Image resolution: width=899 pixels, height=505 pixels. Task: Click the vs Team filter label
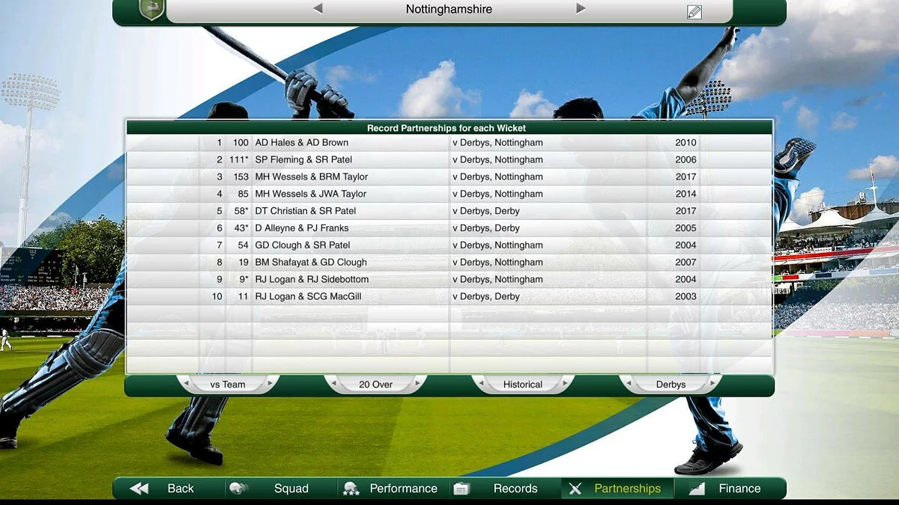point(228,385)
